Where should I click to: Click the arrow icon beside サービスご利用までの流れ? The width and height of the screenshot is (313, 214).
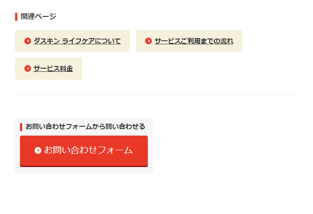click(x=148, y=41)
